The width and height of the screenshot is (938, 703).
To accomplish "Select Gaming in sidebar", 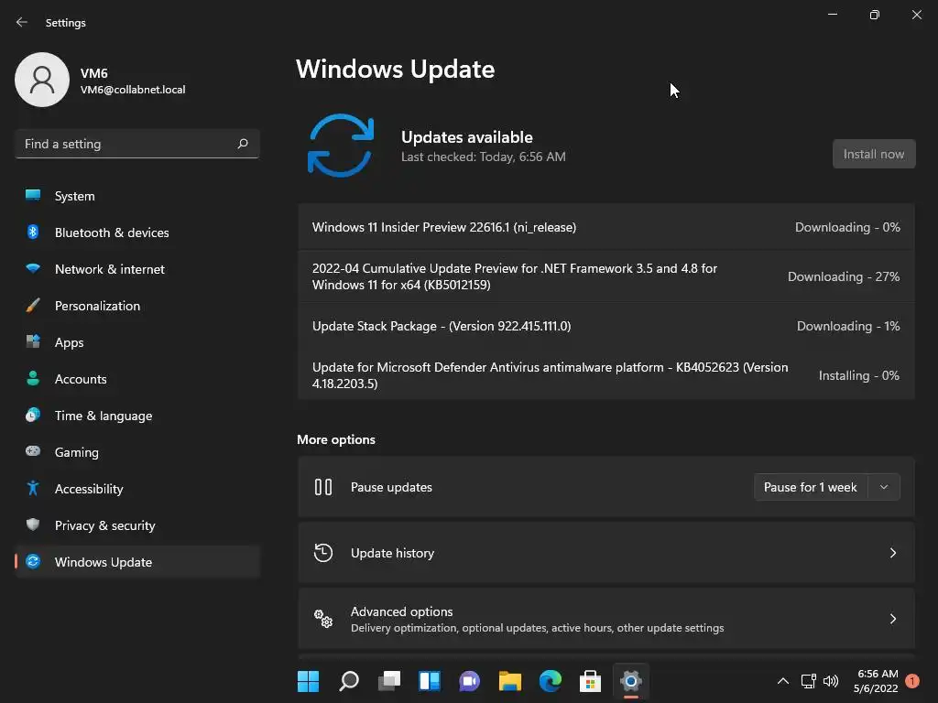I will pyautogui.click(x=137, y=452).
